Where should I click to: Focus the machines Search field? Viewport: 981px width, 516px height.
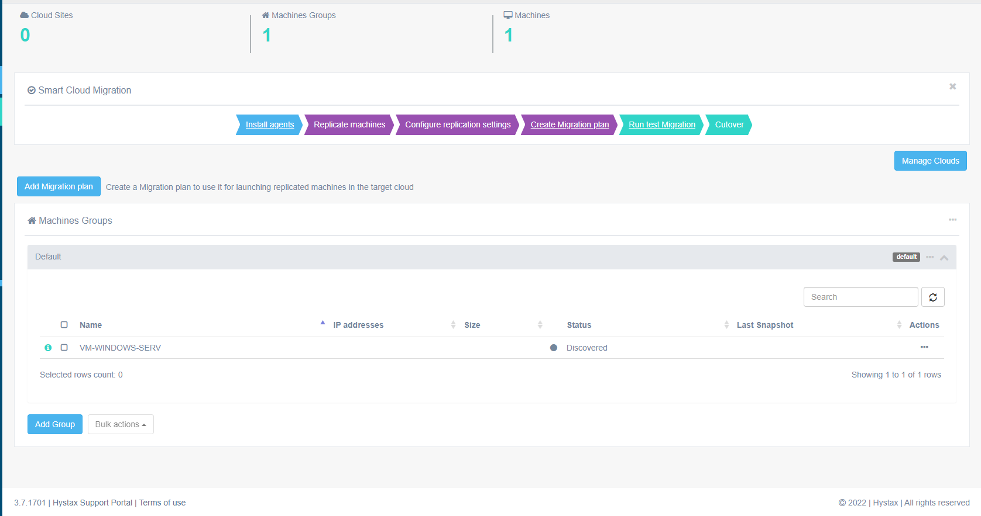(x=860, y=297)
